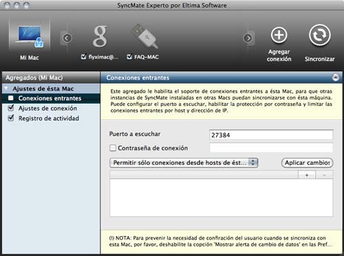Toggle the flyximac@ connection checkbox
The image size is (344, 256).
84,56
